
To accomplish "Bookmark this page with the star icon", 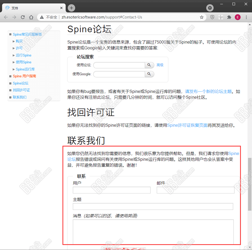I will point(202,17).
